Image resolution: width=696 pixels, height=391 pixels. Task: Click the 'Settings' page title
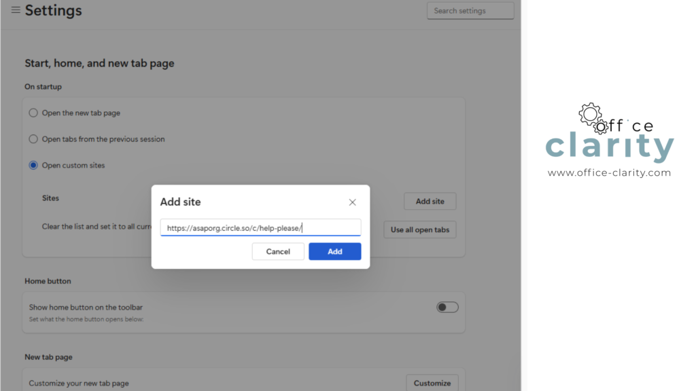(53, 11)
